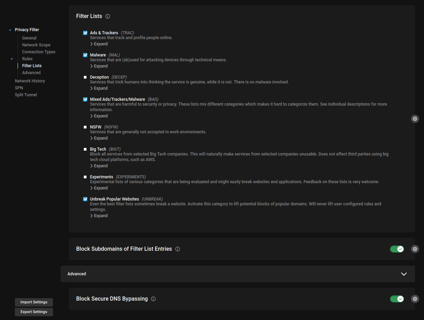The image size is (424, 320).
Task: Expand the Big Tech filter list
Action: tap(99, 166)
